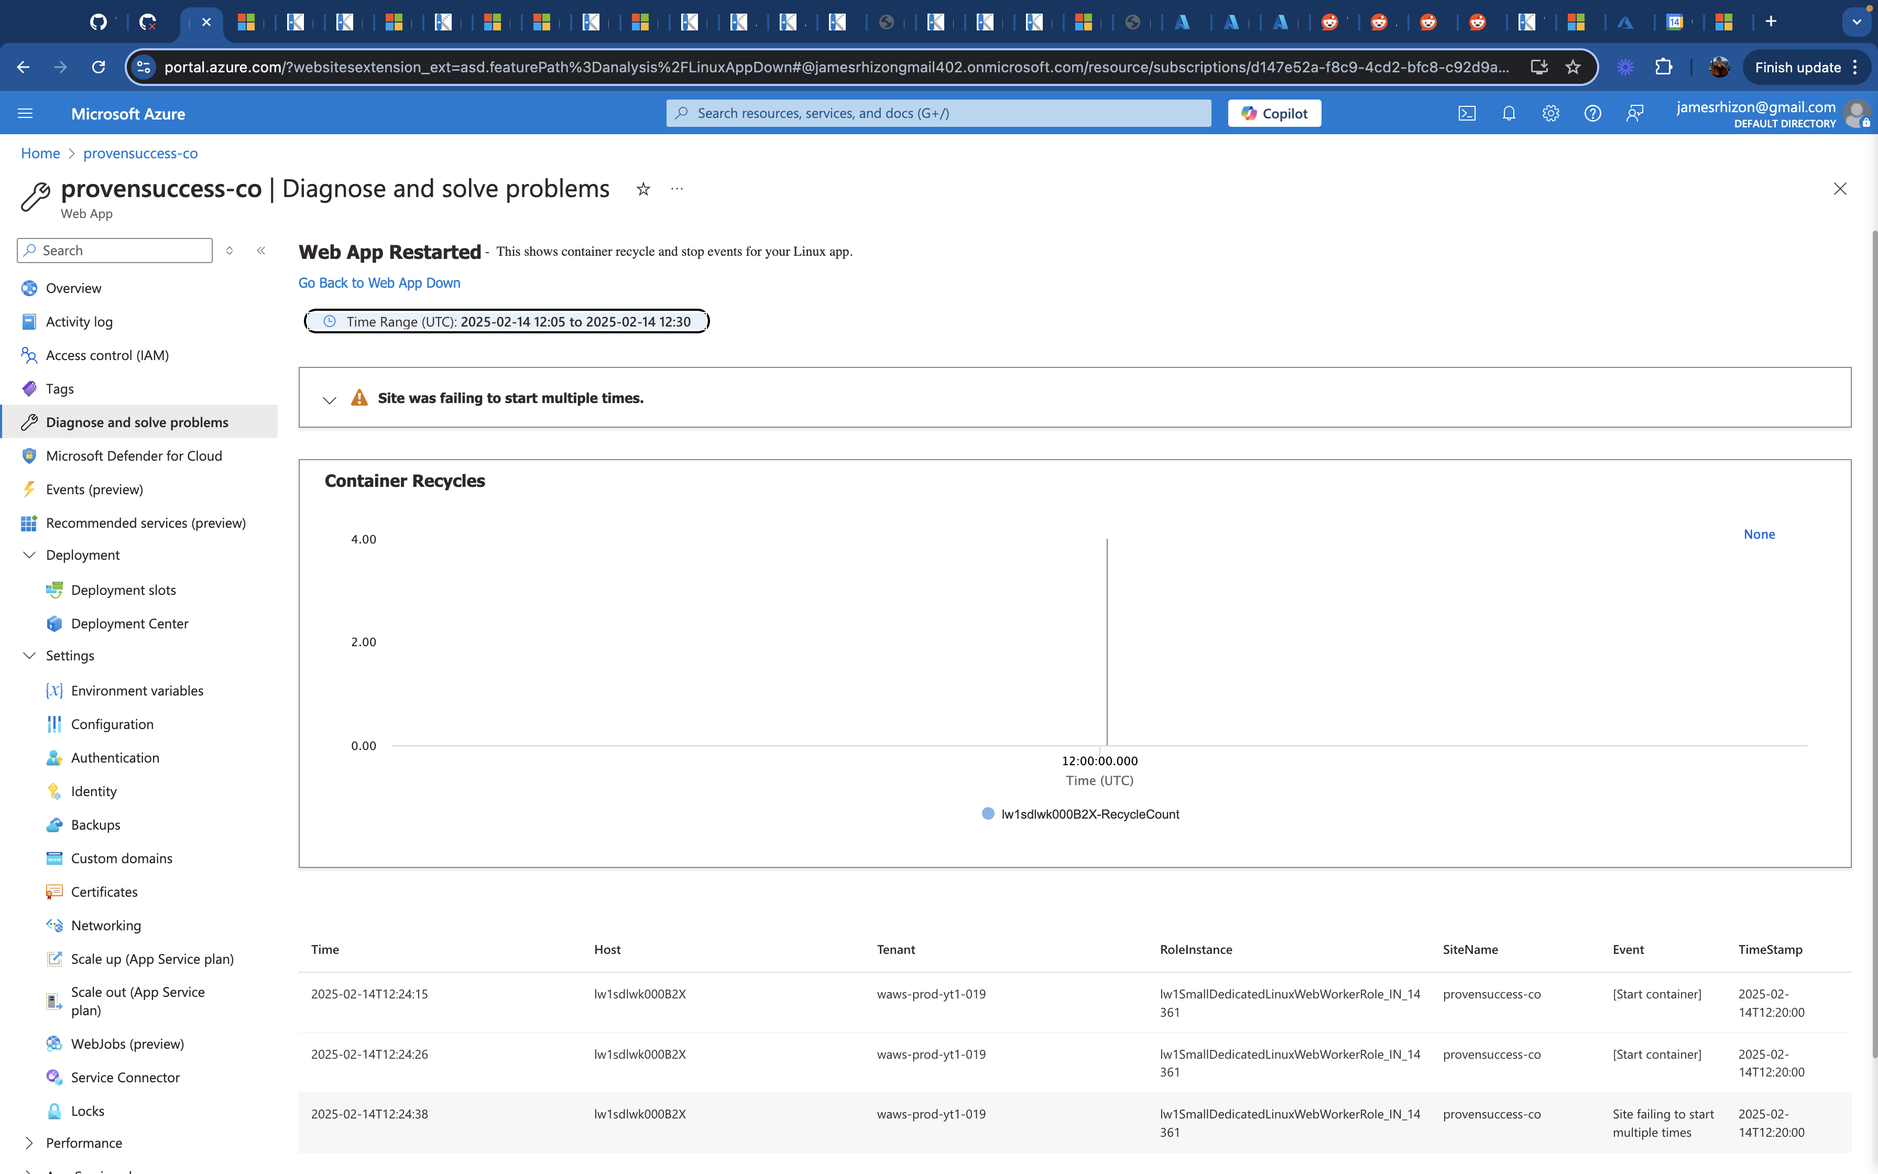The image size is (1878, 1174).
Task: Open Authentication icon
Action: point(54,757)
